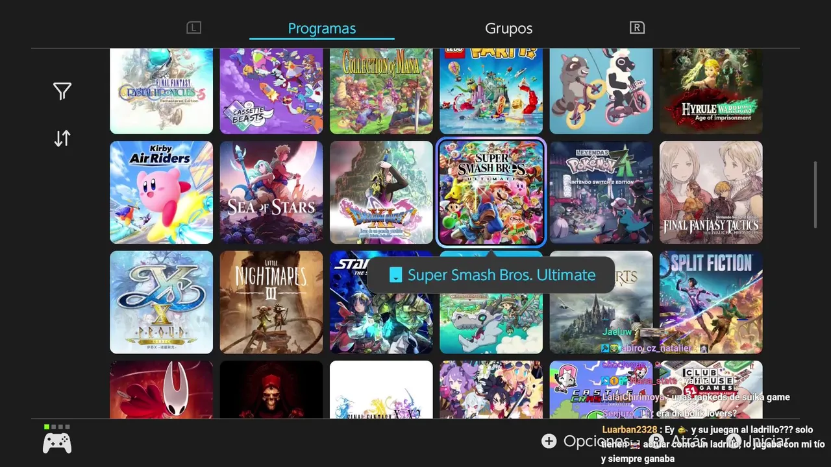
Task: Click the game card icon in the tooltip
Action: (x=395, y=276)
